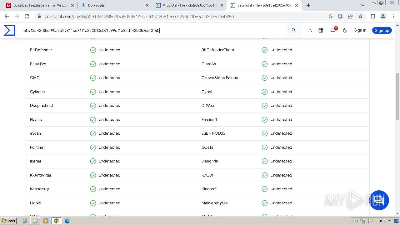Click the BitDefenderTheta engine name
400x225 pixels.
[217, 50]
